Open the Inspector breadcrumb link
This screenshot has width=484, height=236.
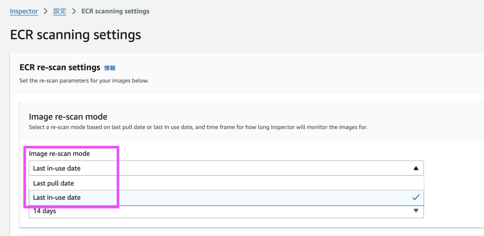click(24, 11)
